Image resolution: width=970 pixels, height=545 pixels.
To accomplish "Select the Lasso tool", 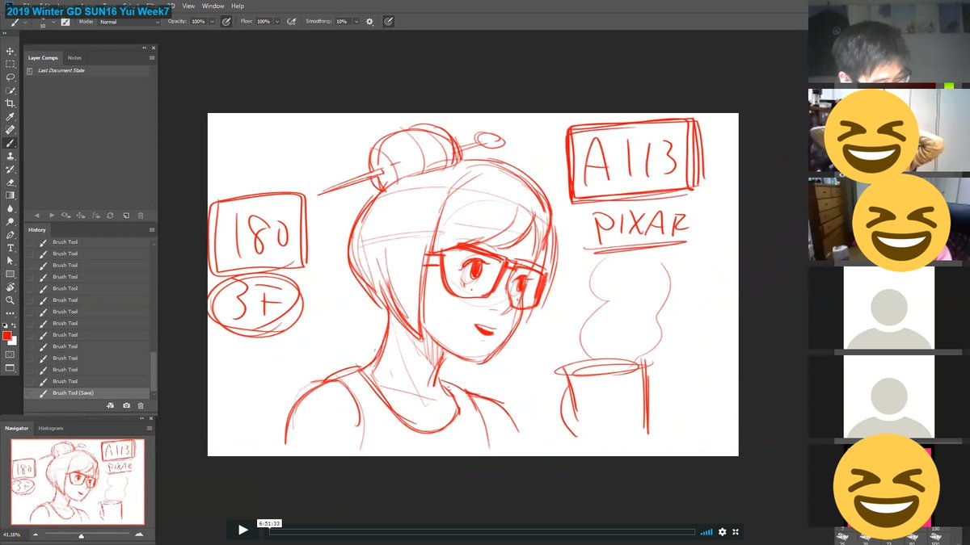I will click(x=11, y=77).
